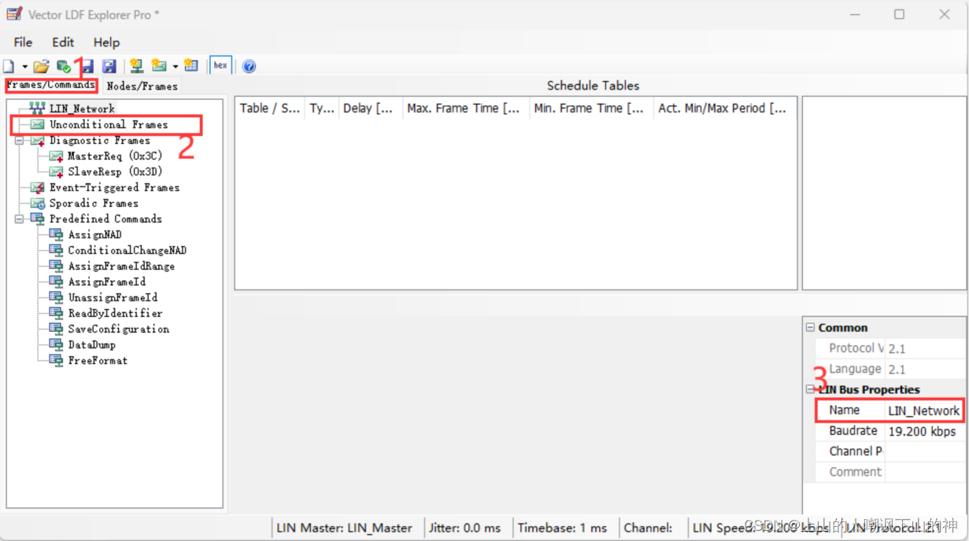Image resolution: width=969 pixels, height=541 pixels.
Task: Click the Sporadic Frames clock-envelope icon
Action: point(37,204)
